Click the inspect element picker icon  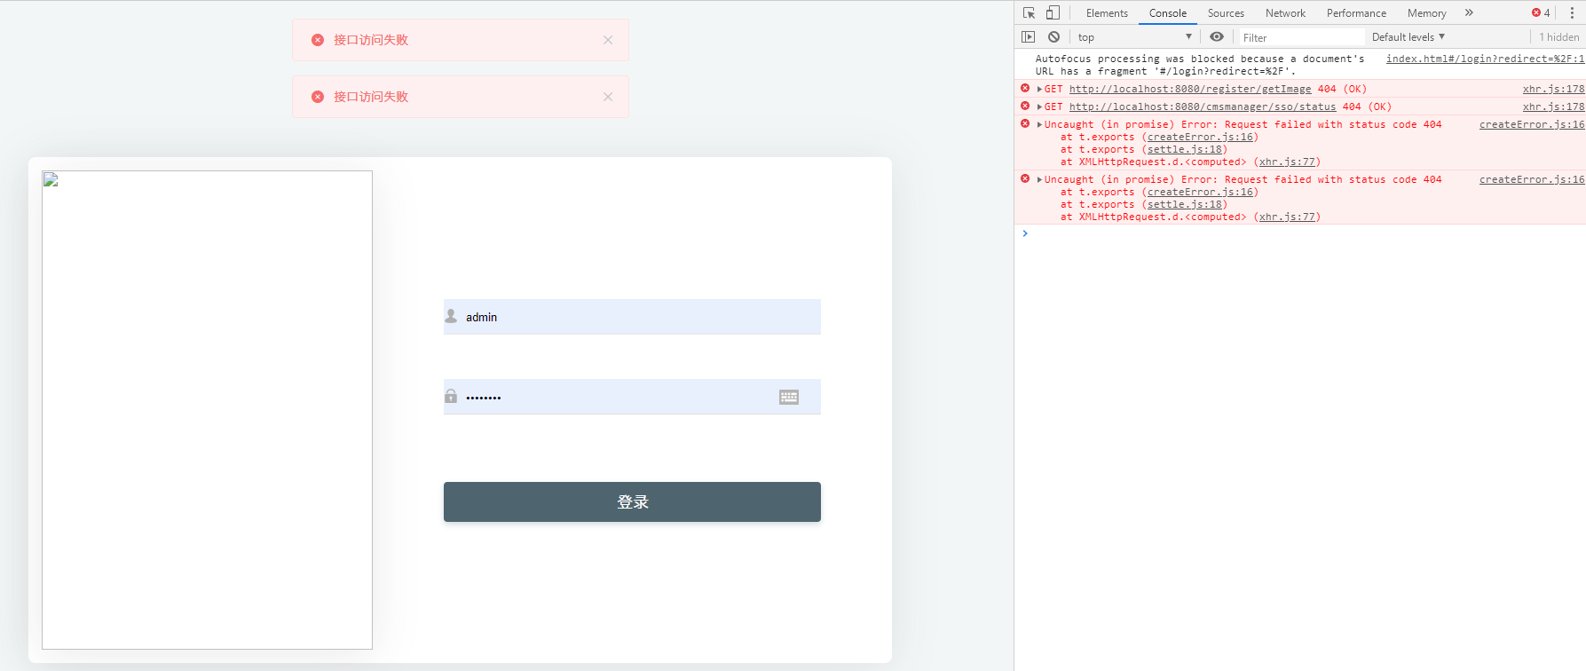(1029, 12)
